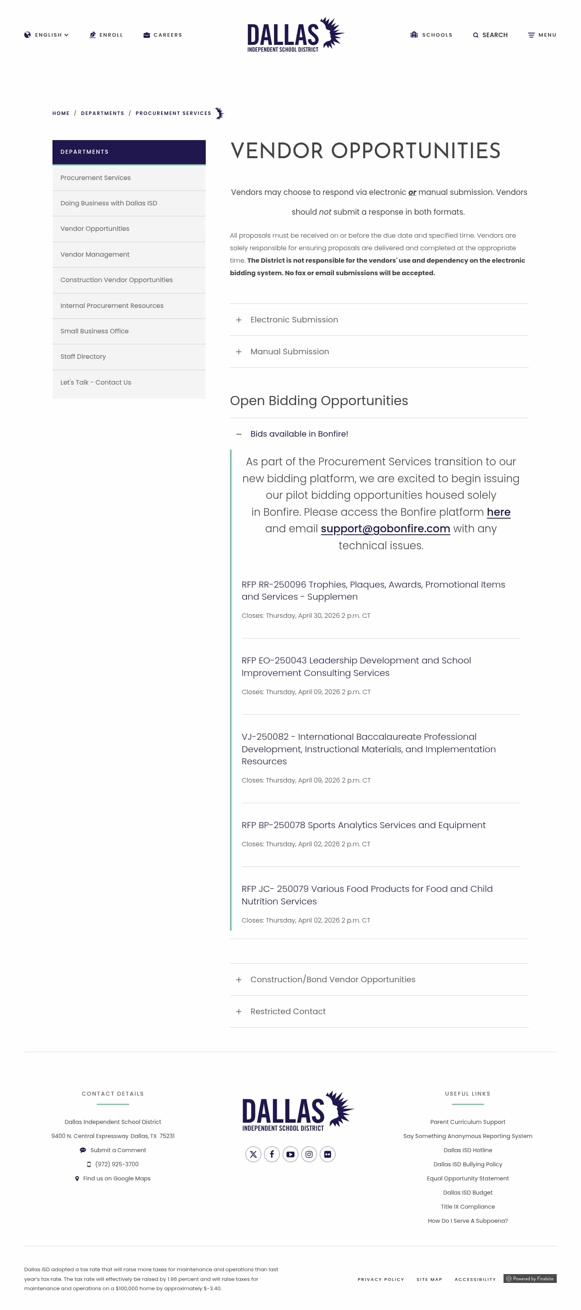Open the English language dropdown
581x1310 pixels.
pos(47,35)
